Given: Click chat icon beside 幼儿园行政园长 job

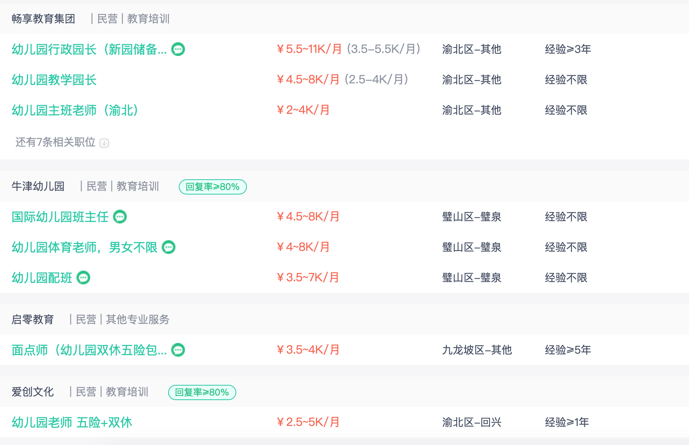Looking at the screenshot, I should 178,49.
